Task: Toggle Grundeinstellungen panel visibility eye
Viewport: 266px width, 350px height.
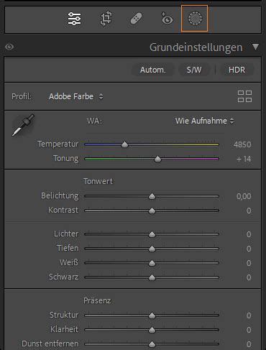Action: click(9, 47)
